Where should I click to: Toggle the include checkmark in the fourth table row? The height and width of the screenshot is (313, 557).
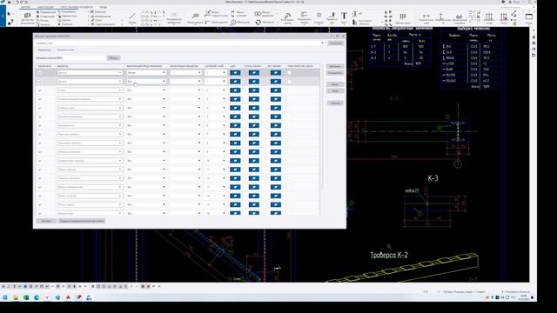(40, 99)
